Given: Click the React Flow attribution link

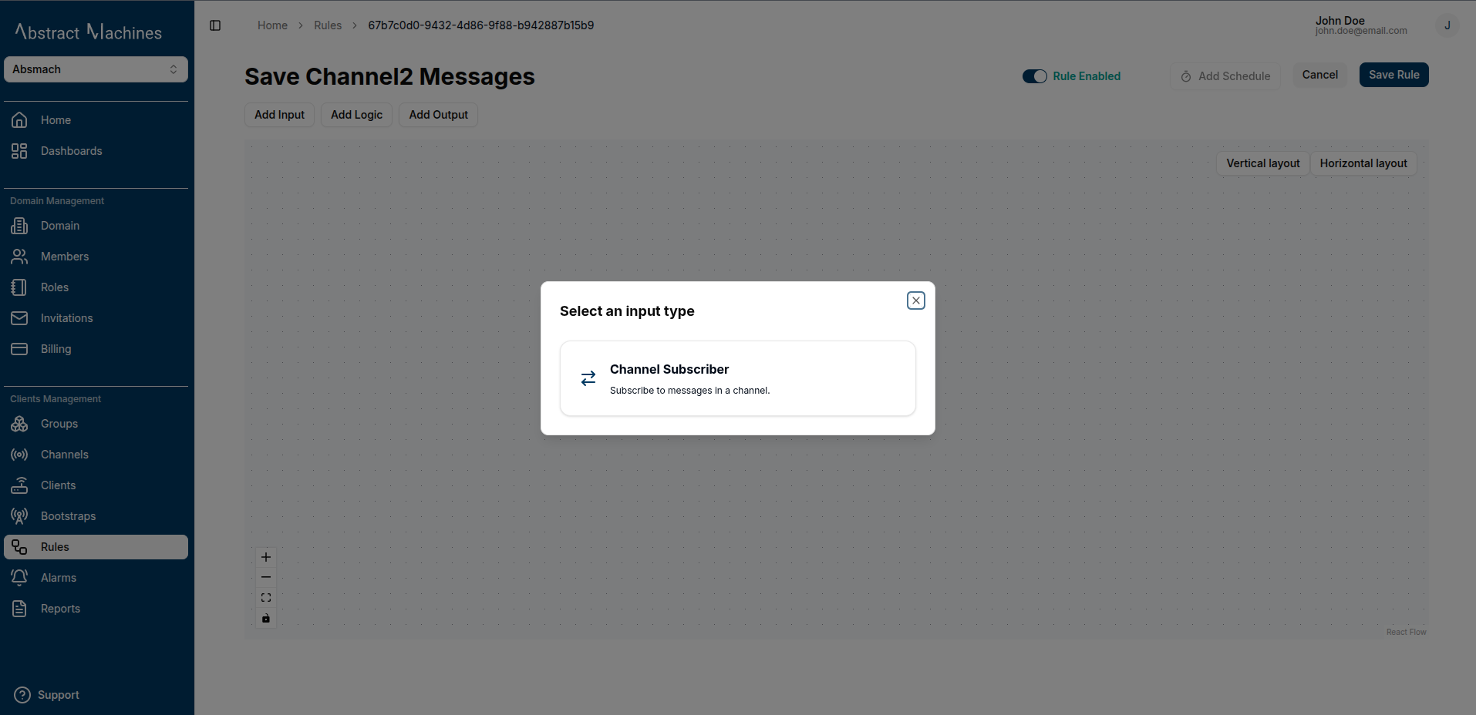Looking at the screenshot, I should tap(1406, 632).
